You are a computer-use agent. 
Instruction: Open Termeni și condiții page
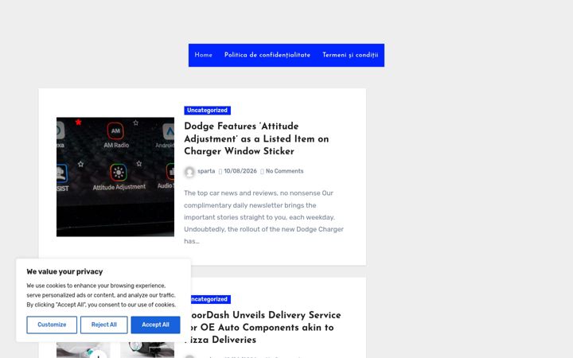(x=350, y=55)
